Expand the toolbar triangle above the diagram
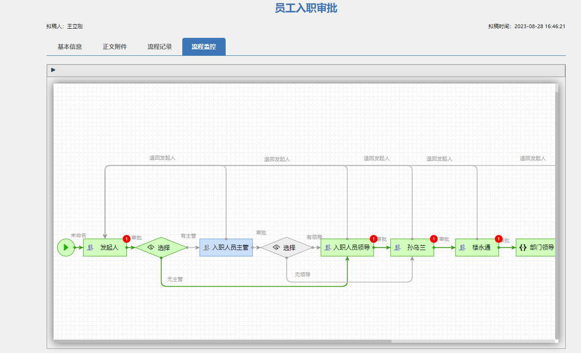 pos(54,70)
